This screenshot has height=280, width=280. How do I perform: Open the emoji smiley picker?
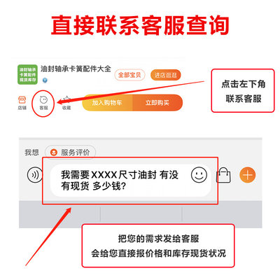point(199,175)
